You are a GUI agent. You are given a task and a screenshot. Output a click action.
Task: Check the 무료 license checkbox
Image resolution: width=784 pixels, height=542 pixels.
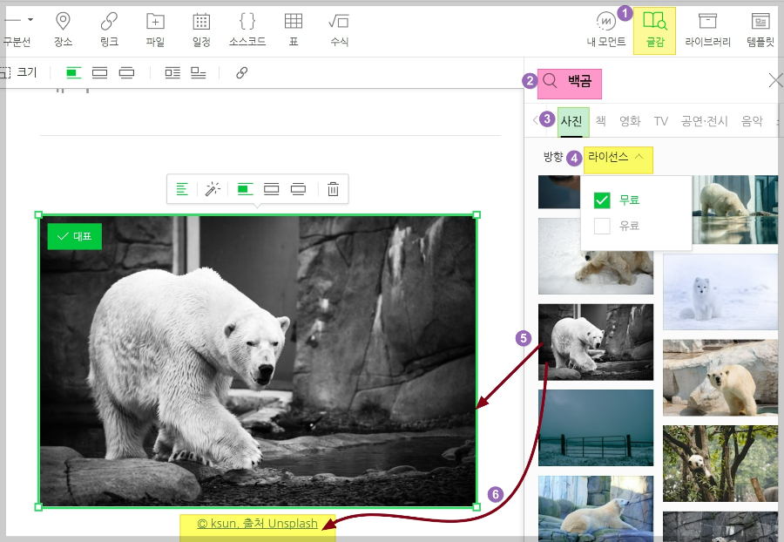[x=602, y=200]
